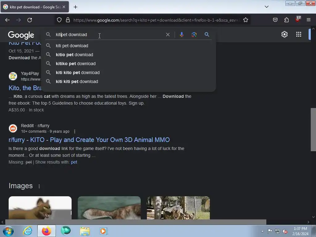Screen dimensions: 316x237
Task: Clear the search box with the X
Action: (x=168, y=35)
